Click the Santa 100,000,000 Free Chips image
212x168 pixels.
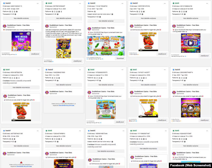pos(106,46)
